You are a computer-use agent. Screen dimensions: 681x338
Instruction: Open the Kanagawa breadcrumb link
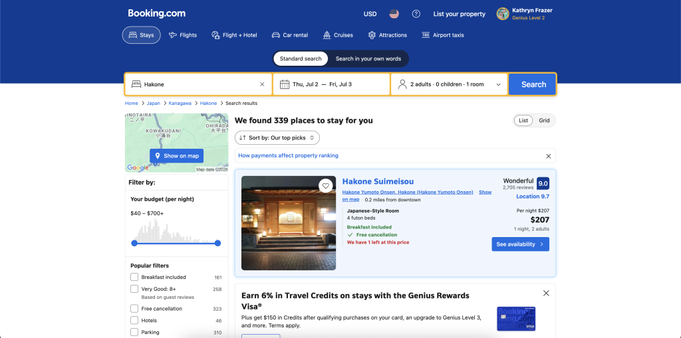[x=180, y=104]
